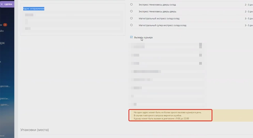Close the СДЕЛКА panel with the X icon
Screen dimensions: 253x138
[2, 4]
